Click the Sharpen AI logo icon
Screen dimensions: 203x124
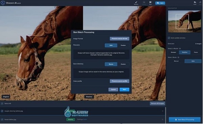pyautogui.click(x=3, y=3)
